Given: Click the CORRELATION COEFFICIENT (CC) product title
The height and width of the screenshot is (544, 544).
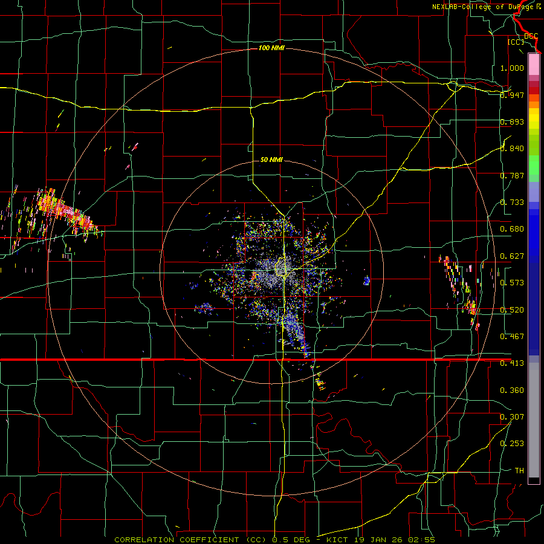Looking at the screenshot, I should 190,540.
